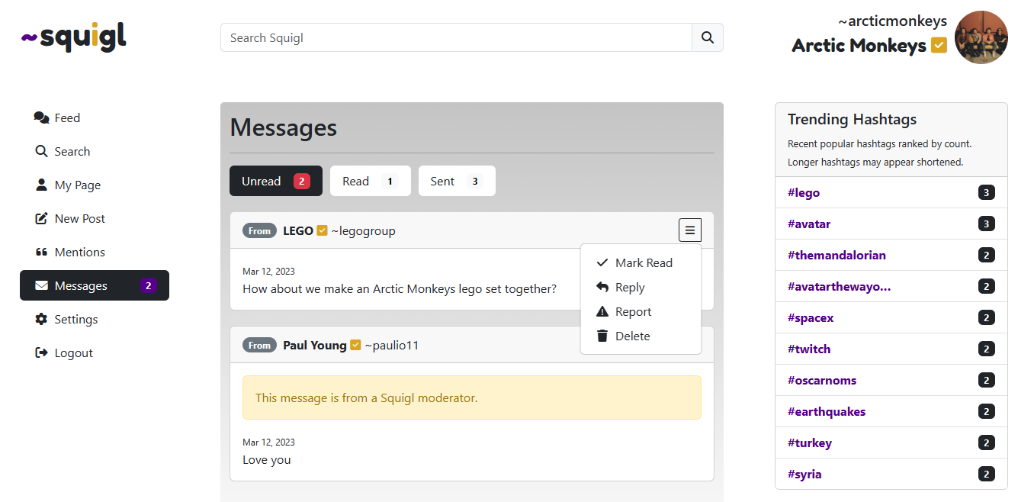Open Messages via the envelope icon
This screenshot has height=502, width=1034.
point(42,285)
